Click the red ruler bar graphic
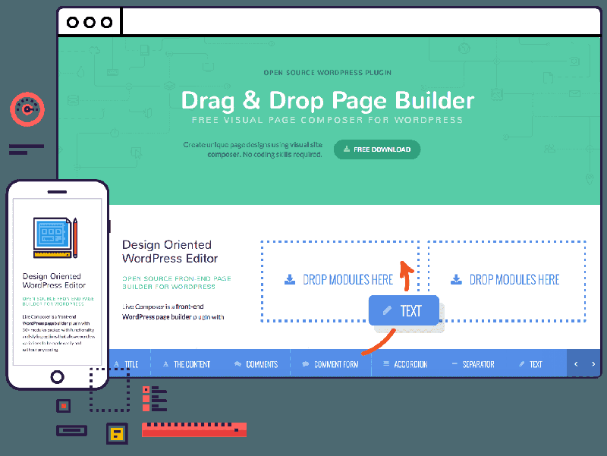Viewport: 607px width, 456px height. (x=194, y=429)
